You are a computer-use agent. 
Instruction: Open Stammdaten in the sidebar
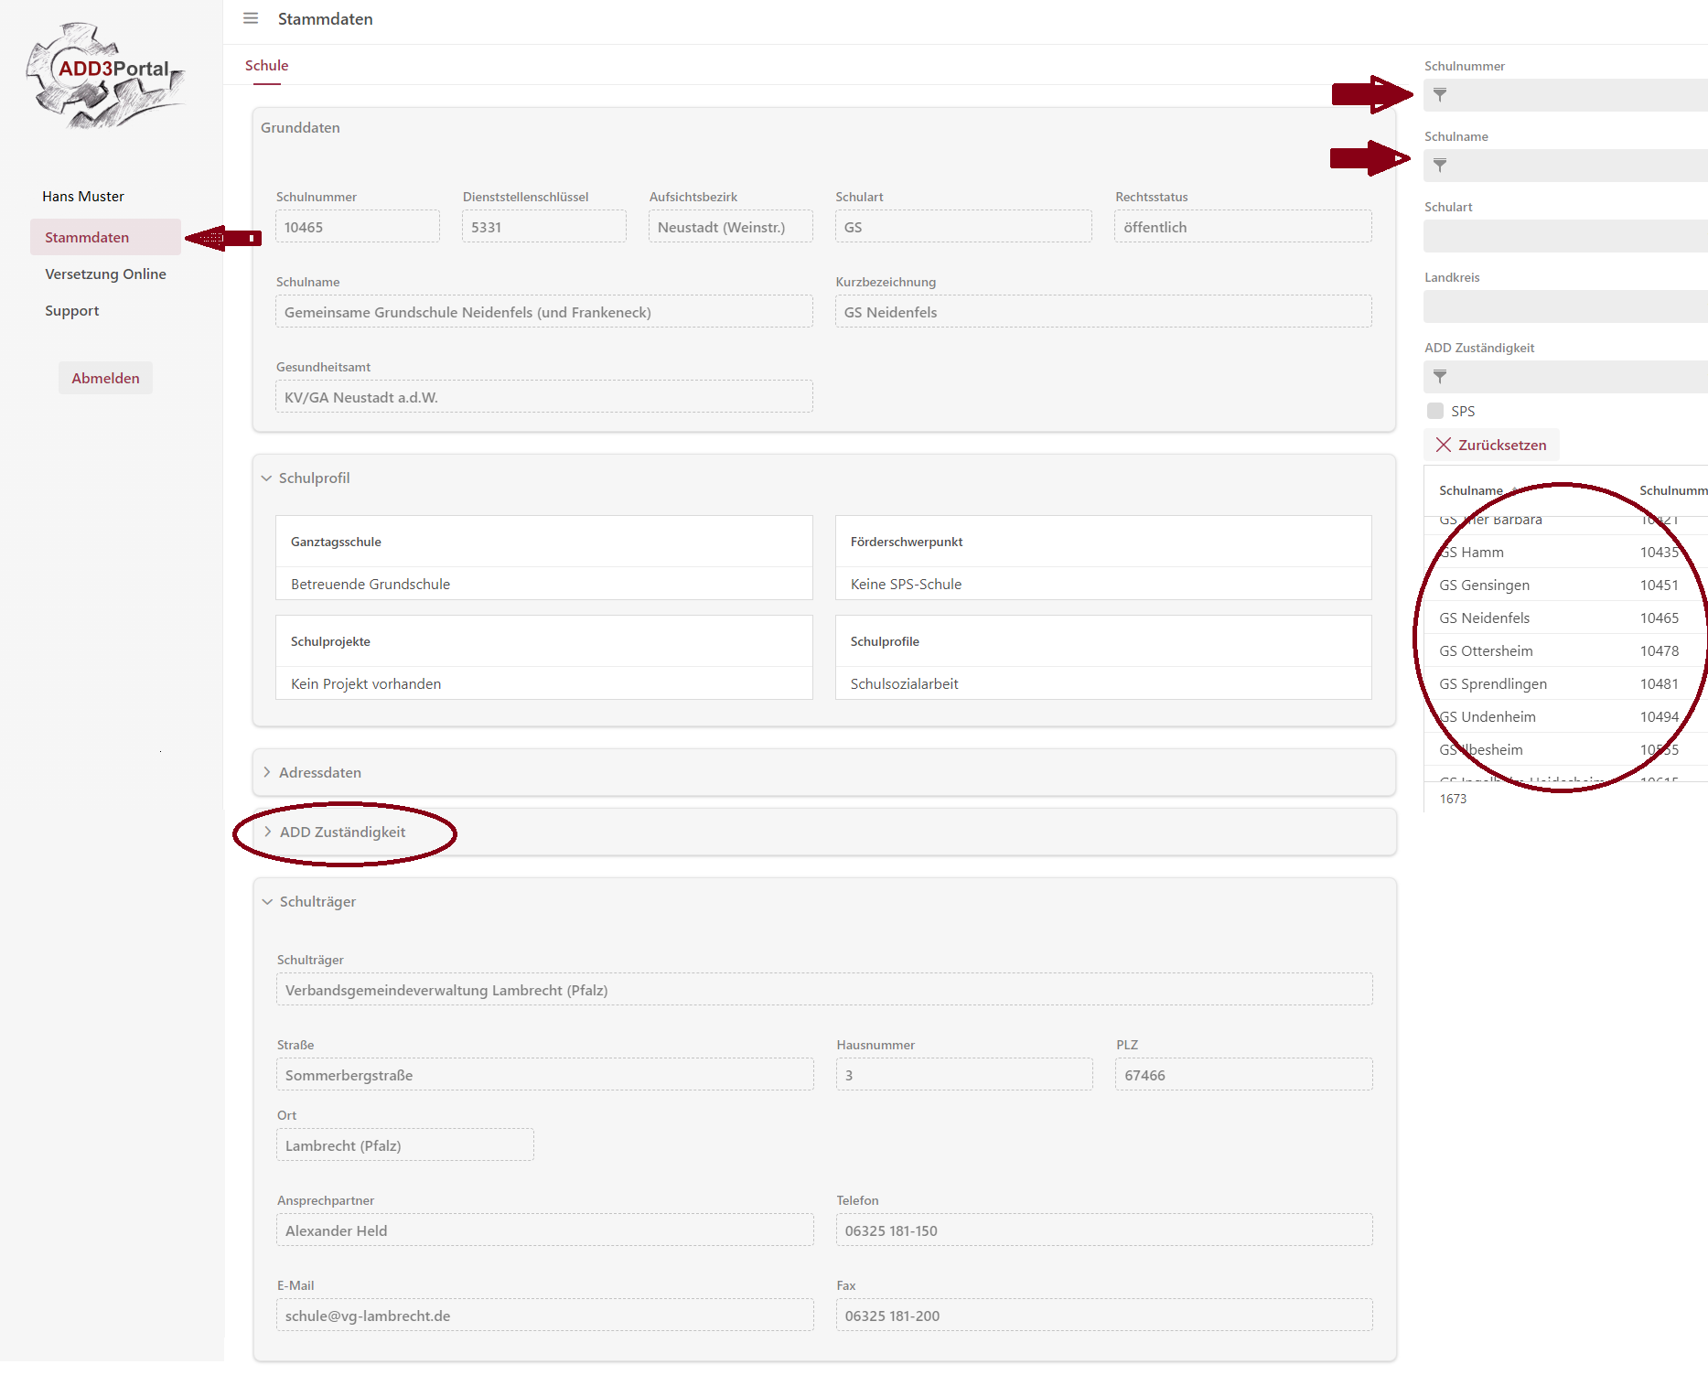[87, 237]
